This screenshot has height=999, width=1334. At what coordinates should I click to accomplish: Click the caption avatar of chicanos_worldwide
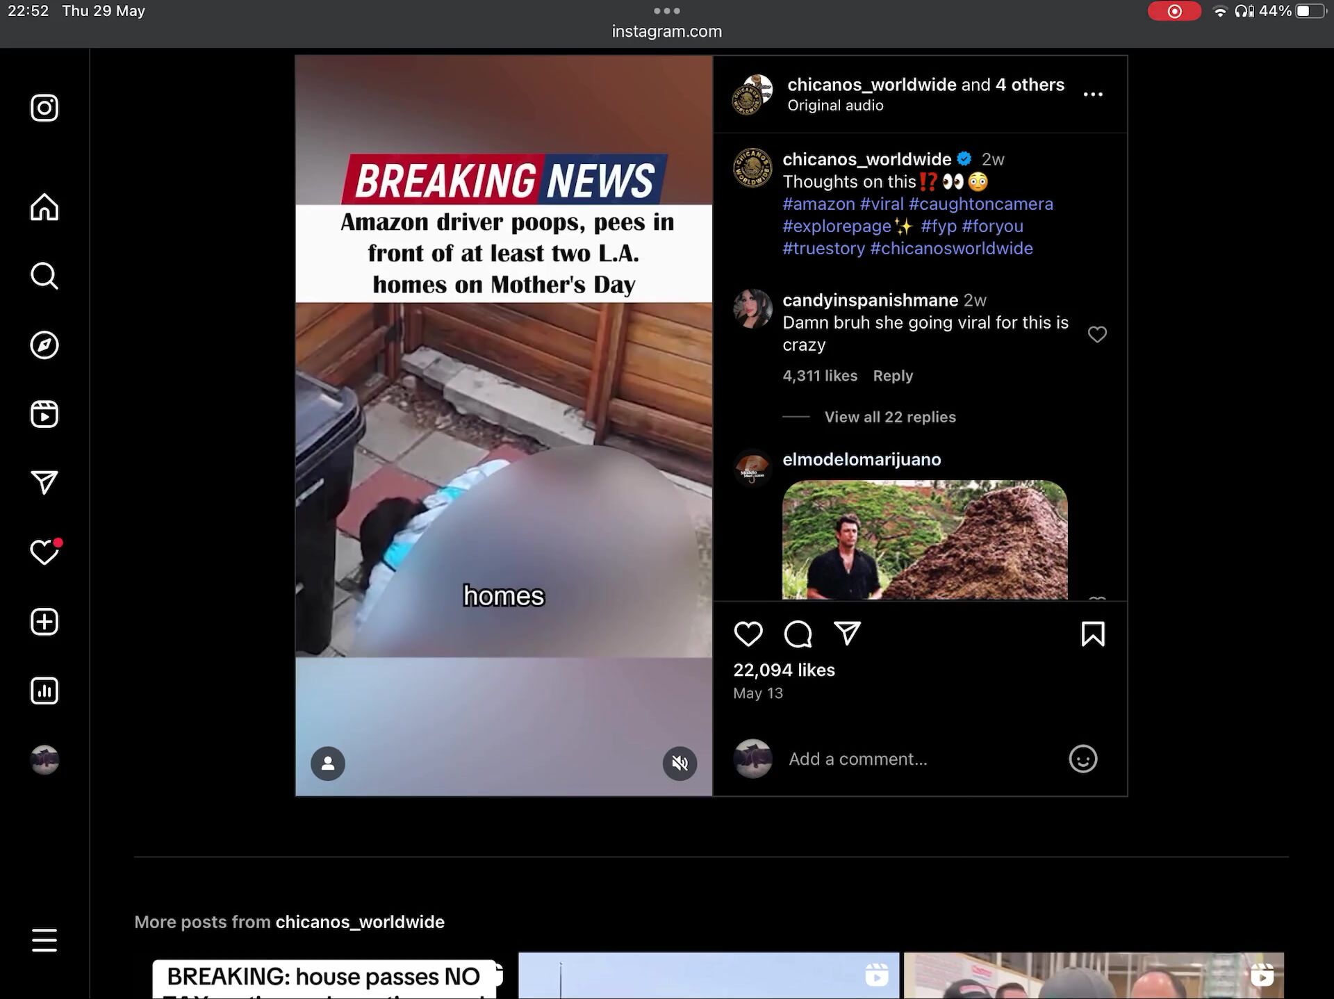pyautogui.click(x=752, y=167)
